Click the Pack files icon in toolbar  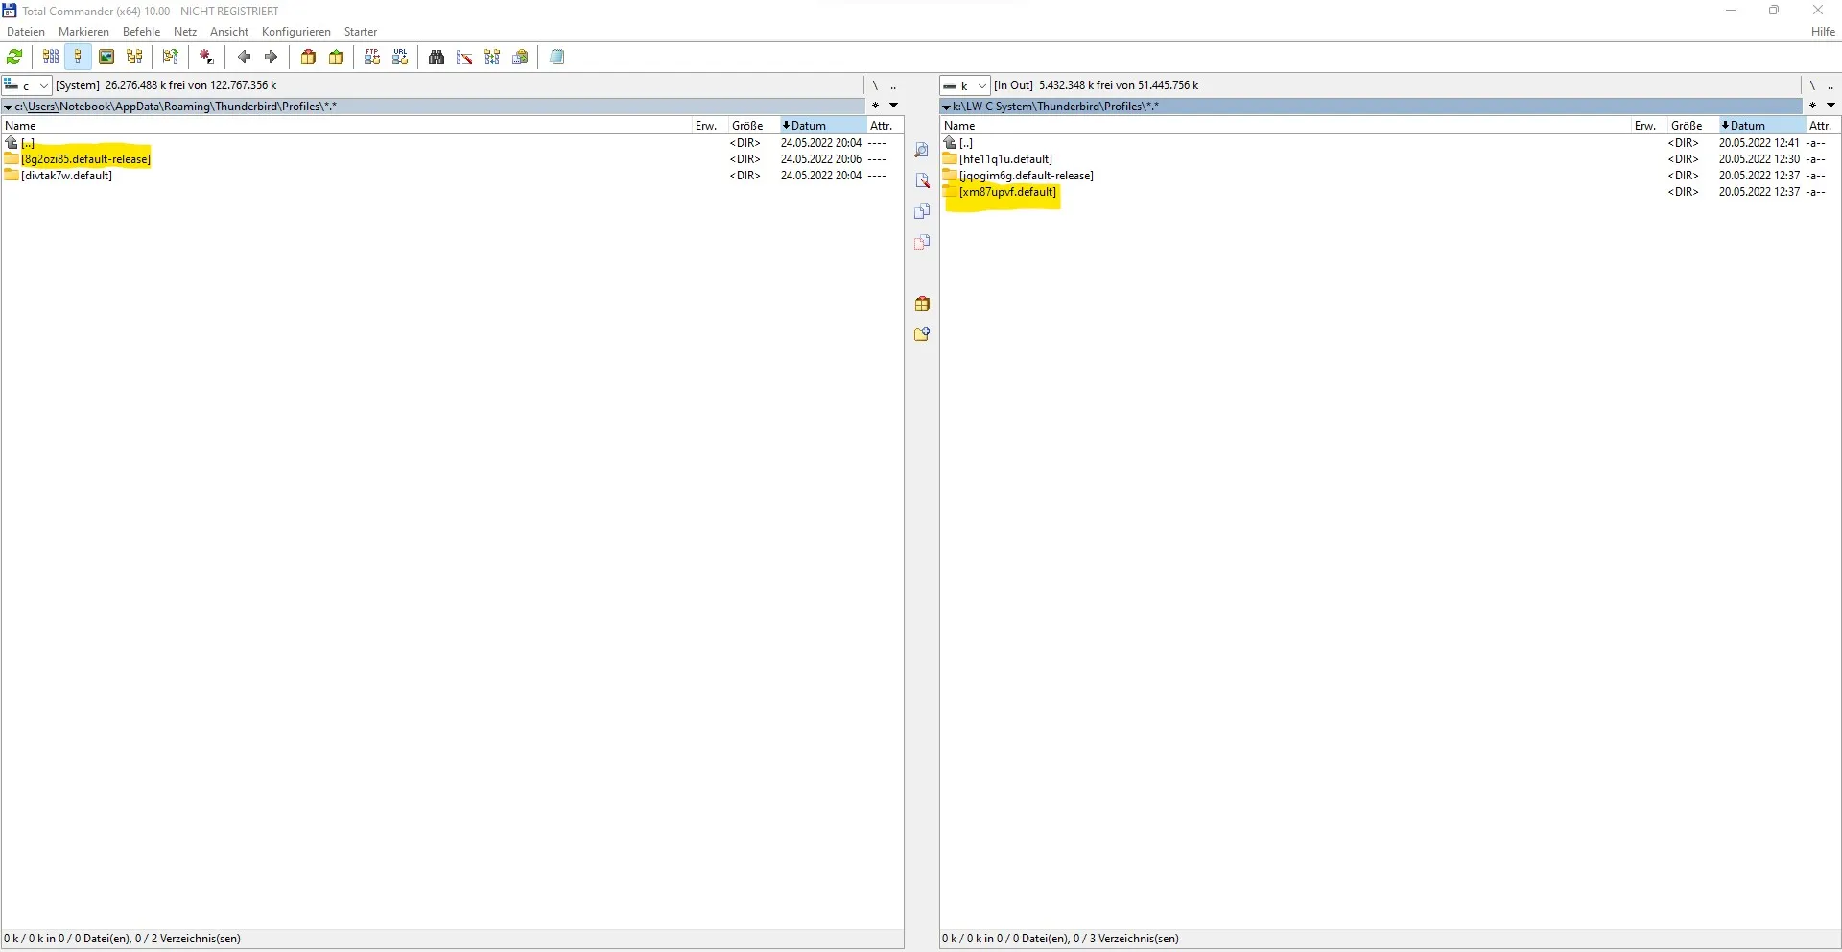pos(308,58)
